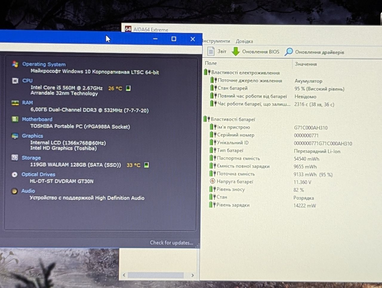Click the horizontal scrollbar right arrow

click(192, 275)
